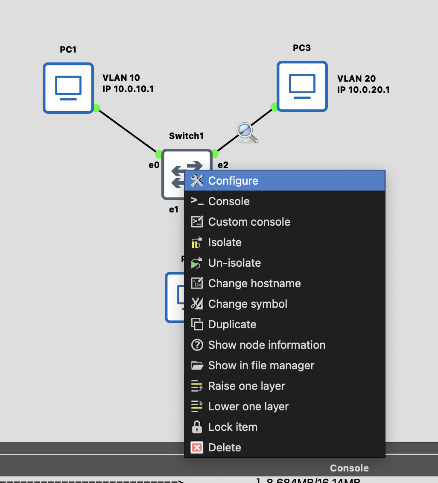Click the magnifier capture icon on link

247,133
